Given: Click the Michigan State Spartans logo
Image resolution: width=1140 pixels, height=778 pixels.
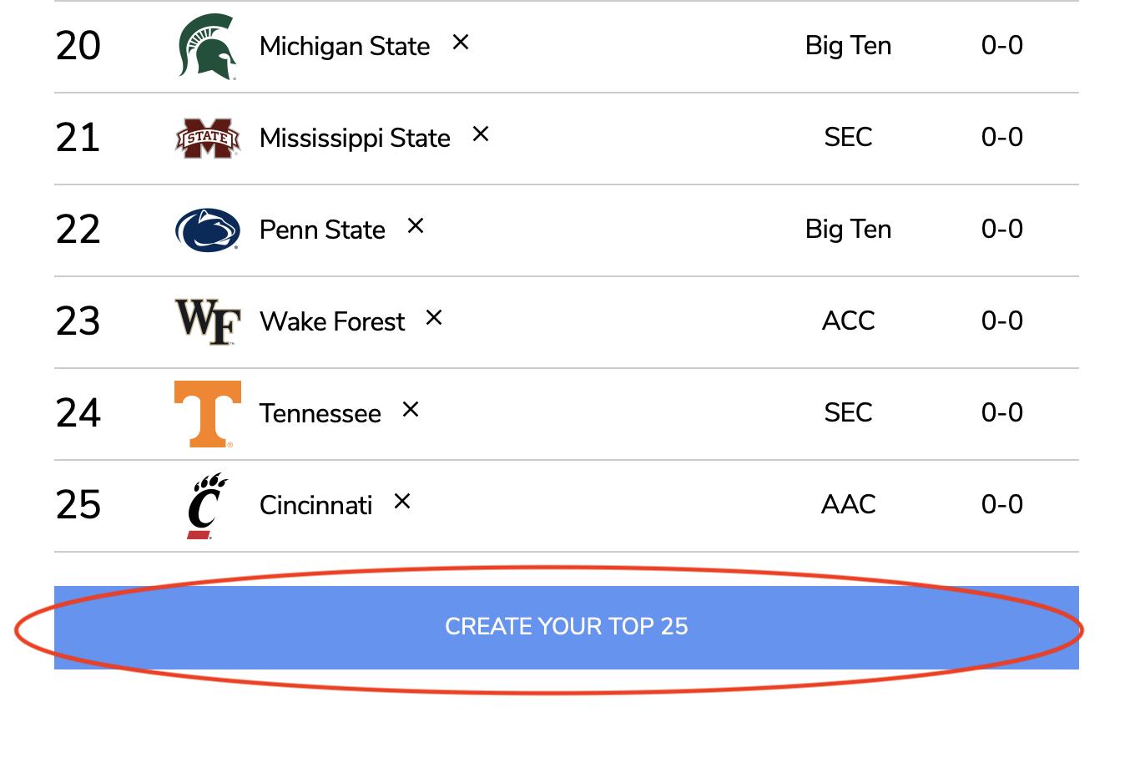Looking at the screenshot, I should coord(206,47).
